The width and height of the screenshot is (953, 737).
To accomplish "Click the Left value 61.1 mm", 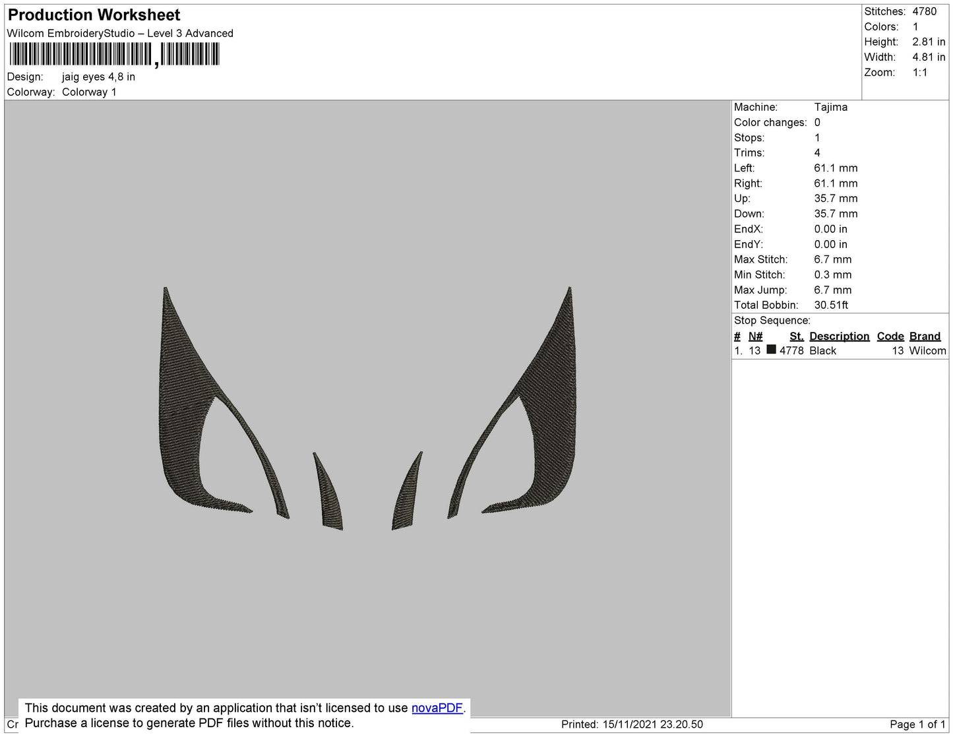I will point(836,168).
